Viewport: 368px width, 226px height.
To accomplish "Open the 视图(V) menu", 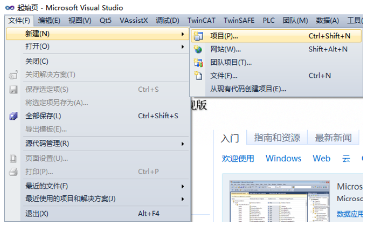I will point(80,21).
